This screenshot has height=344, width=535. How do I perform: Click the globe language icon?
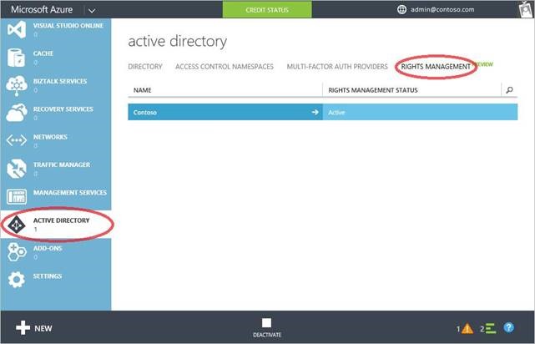401,9
